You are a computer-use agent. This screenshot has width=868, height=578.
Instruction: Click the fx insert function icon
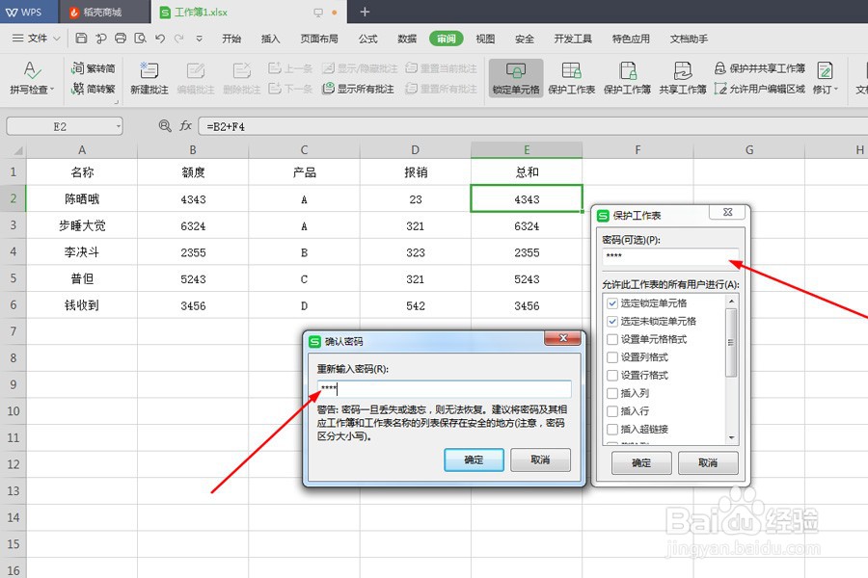point(185,126)
